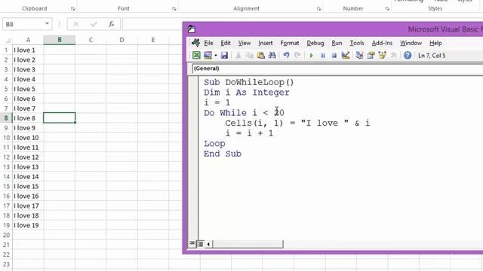This screenshot has width=483, height=271.
Task: Undo last edit in VBA editor
Action: coord(286,55)
